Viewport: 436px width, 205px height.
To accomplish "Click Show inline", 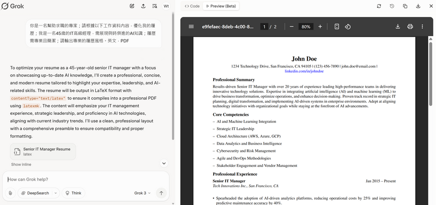I will pos(21,165).
